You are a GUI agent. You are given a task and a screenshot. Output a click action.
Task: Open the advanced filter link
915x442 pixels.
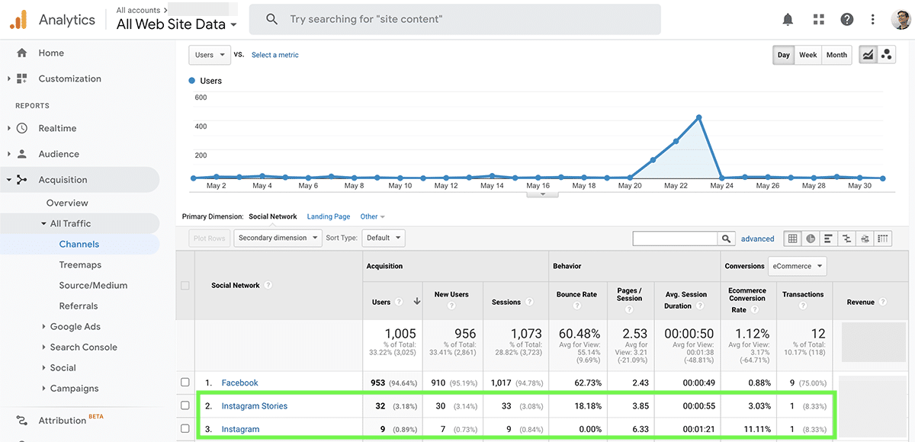(x=757, y=239)
